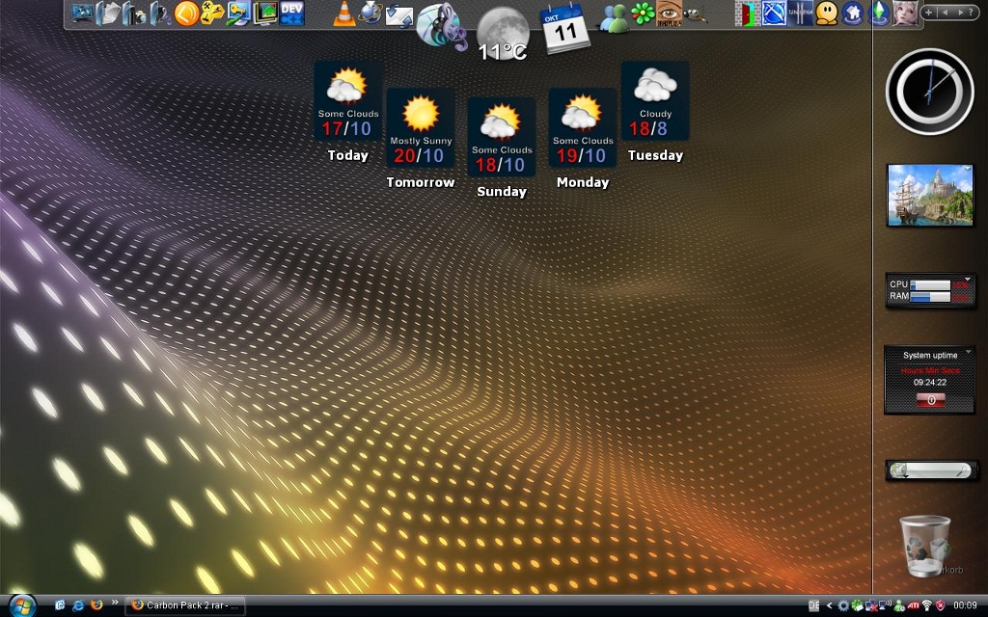Image resolution: width=988 pixels, height=617 pixels.
Task: Open the Recycle Bin
Action: (925, 545)
